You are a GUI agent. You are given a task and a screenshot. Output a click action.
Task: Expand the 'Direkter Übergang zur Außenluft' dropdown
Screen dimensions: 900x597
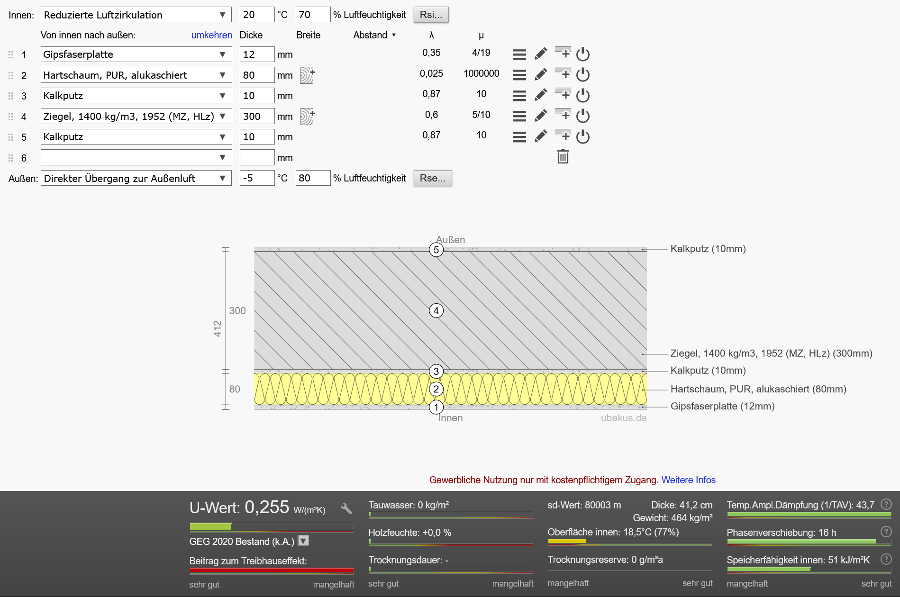[x=136, y=179]
